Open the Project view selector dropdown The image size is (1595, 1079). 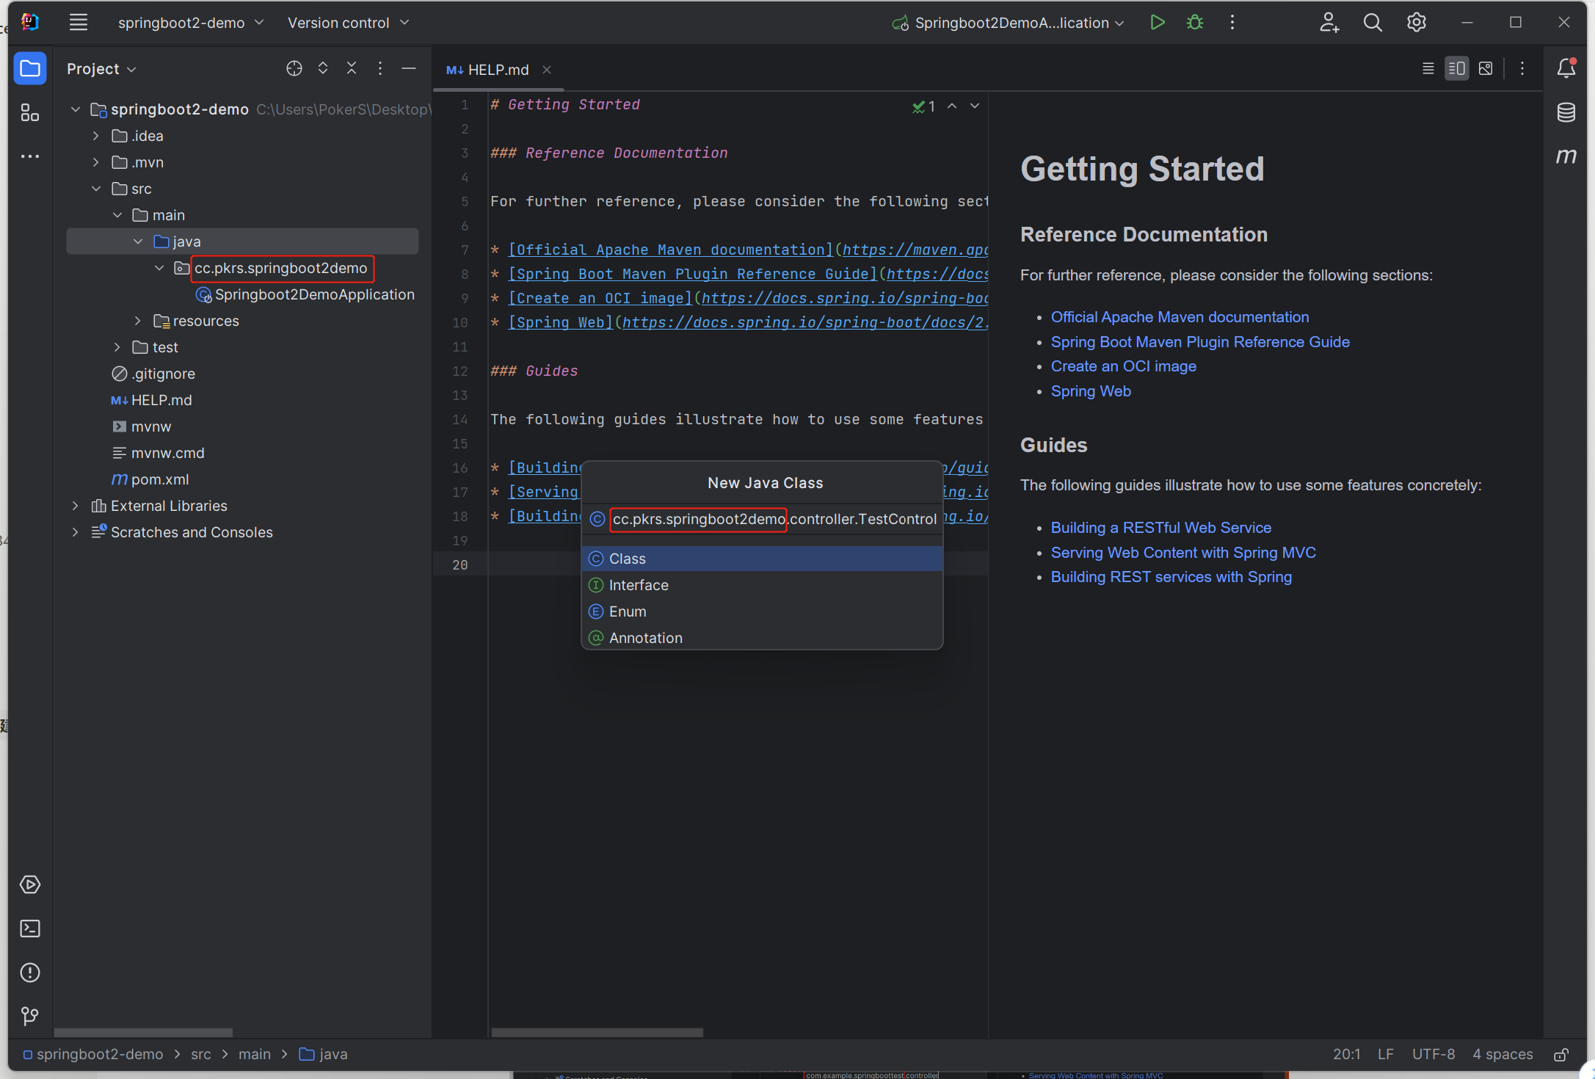[x=101, y=69]
